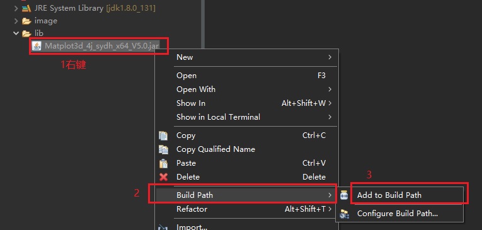The height and width of the screenshot is (230, 482).
Task: Click the image folder icon
Action: pos(26,21)
